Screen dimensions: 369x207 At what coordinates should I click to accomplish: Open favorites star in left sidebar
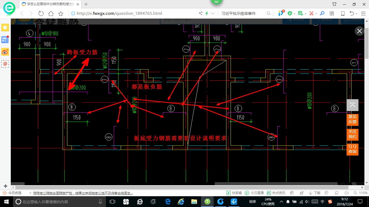tap(5, 27)
